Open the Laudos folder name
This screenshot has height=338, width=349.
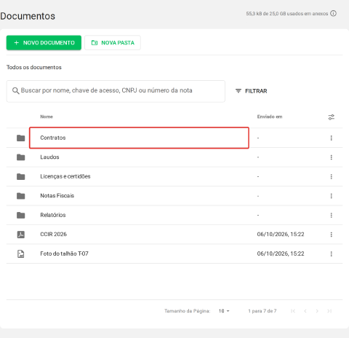(49, 157)
